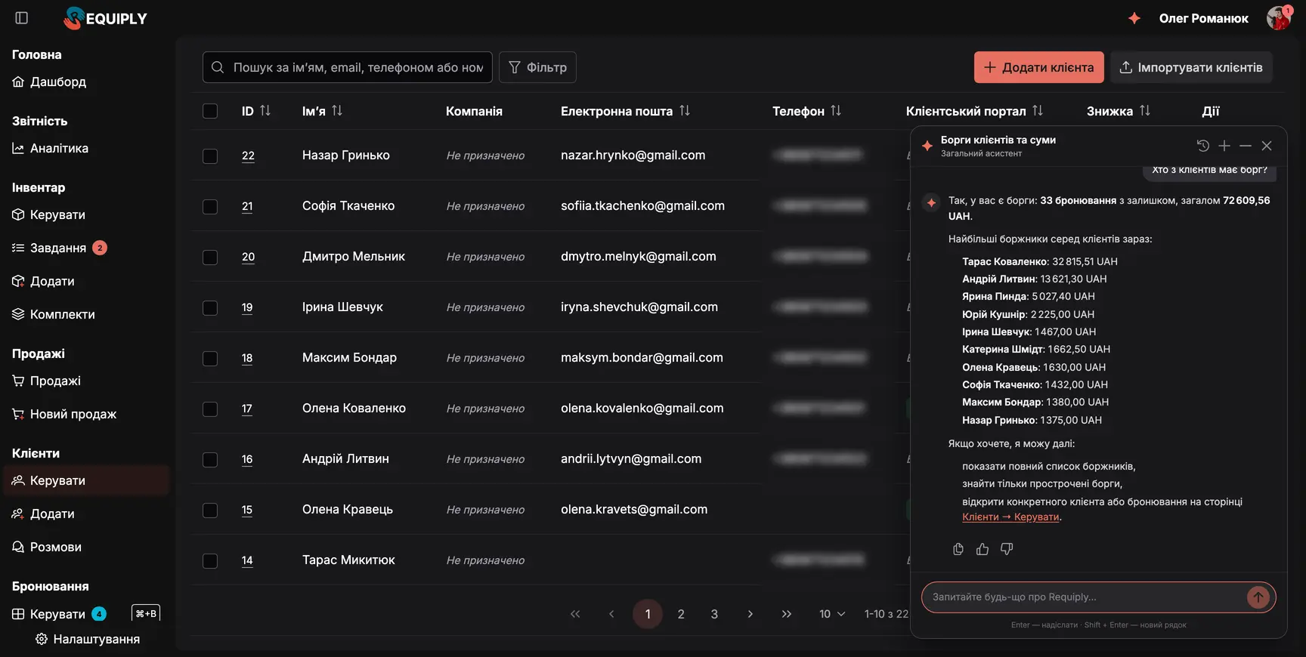Open Налаштування at sidebar bottom
The height and width of the screenshot is (657, 1306).
point(88,639)
